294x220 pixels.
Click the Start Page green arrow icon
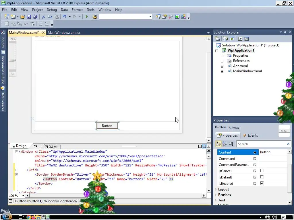click(x=177, y=17)
